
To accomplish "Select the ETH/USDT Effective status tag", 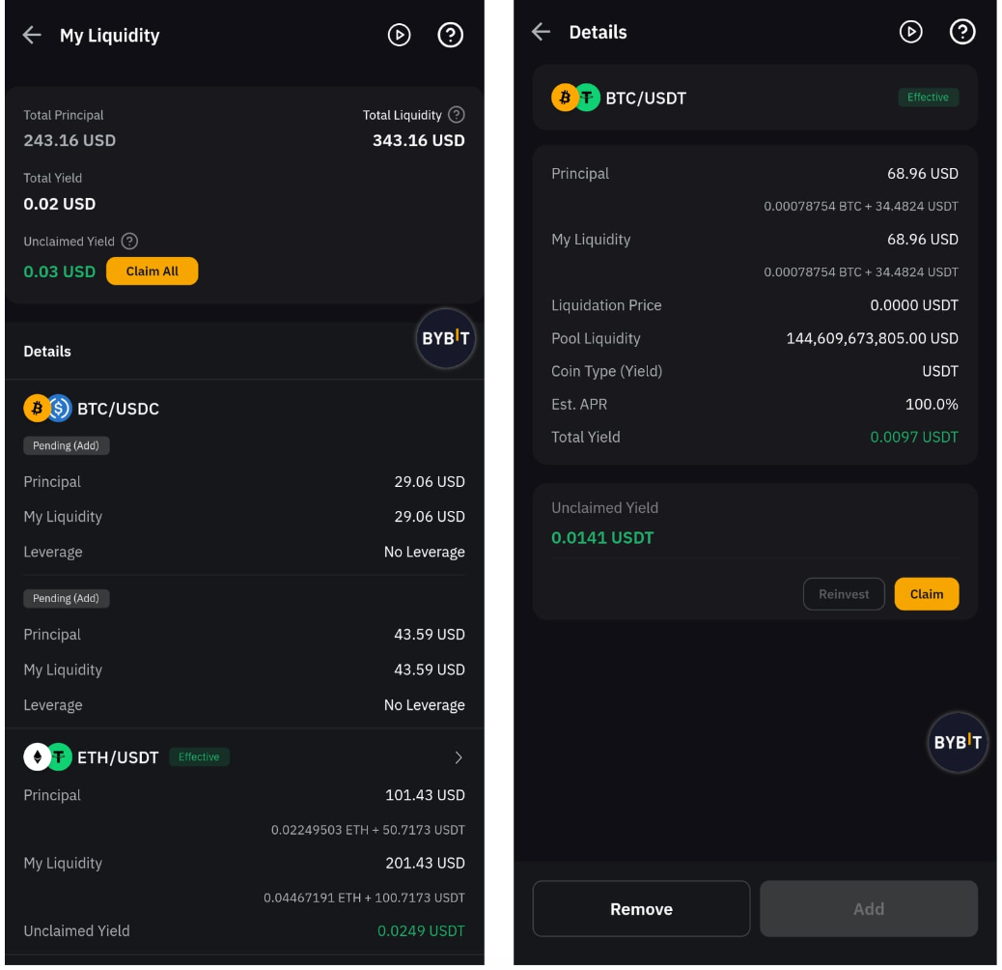I will pyautogui.click(x=199, y=757).
